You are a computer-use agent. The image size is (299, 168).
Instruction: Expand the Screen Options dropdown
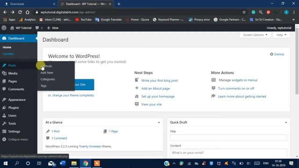click(255, 35)
